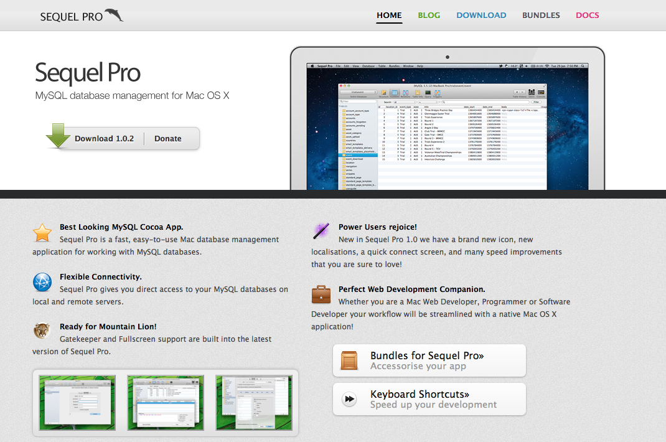Screen dimensions: 666x442
Task: Open the DOCS page
Action: [587, 16]
